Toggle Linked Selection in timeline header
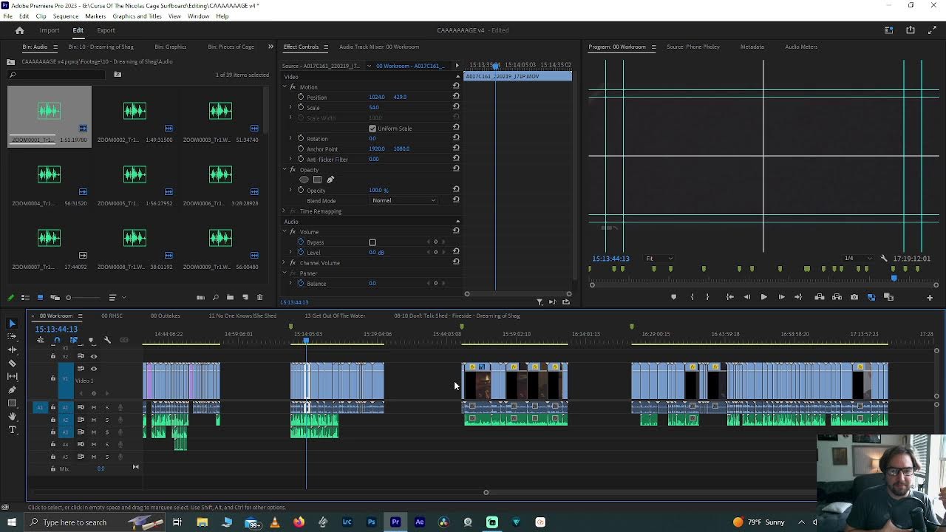 pos(74,340)
